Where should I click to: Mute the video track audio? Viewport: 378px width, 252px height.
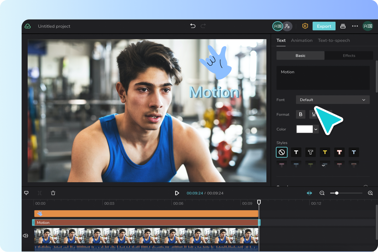(25, 236)
